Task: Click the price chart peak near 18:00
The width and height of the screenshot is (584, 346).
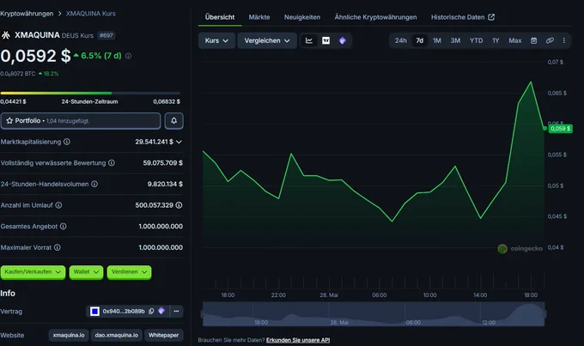Action: tap(531, 82)
